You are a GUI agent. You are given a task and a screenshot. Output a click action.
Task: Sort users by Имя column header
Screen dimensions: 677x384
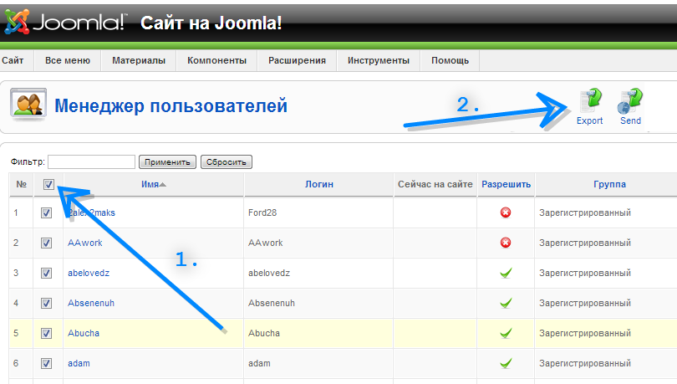152,184
